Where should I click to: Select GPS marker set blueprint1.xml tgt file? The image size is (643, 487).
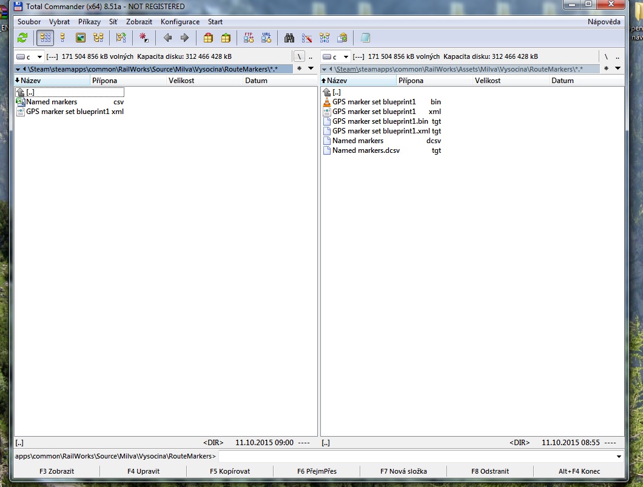point(382,131)
